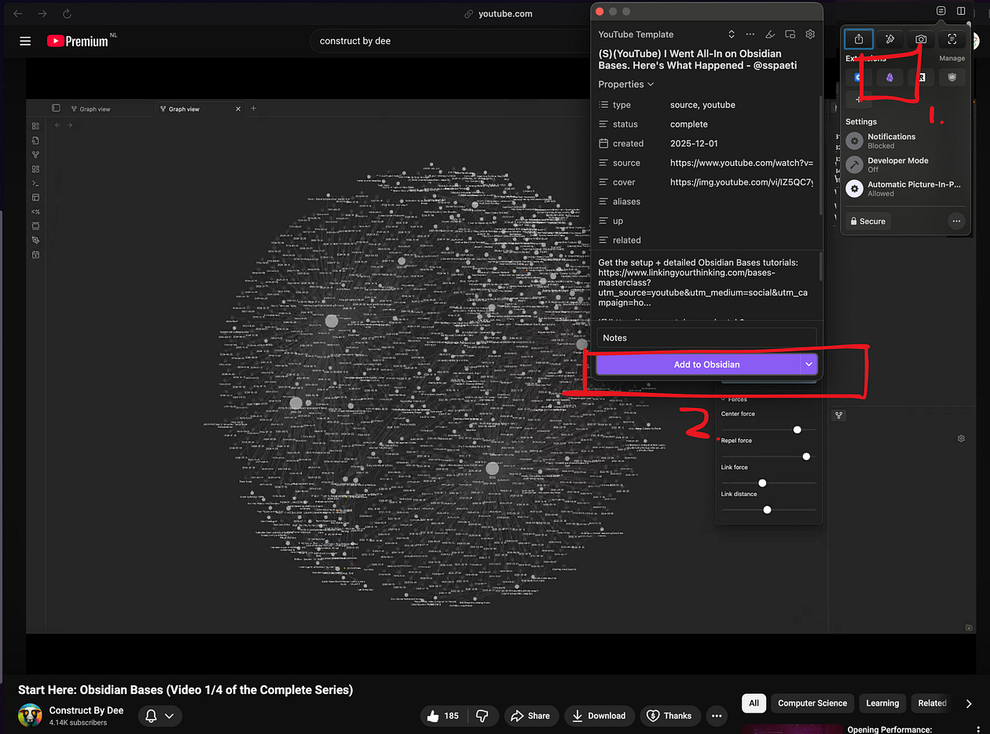Open ellipsis menu at bottom of page menu

pos(956,221)
